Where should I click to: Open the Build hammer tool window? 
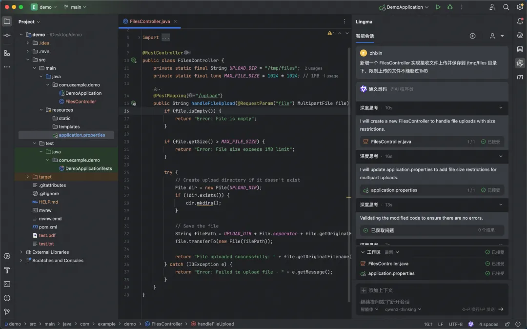7,270
